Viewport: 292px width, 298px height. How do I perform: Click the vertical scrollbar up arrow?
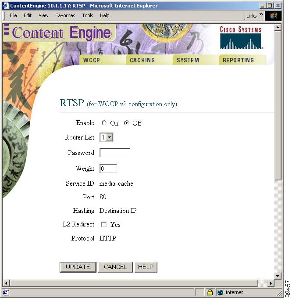pyautogui.click(x=278, y=28)
